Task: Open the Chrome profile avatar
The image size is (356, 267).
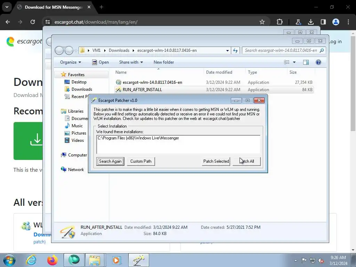Action: 335,22
